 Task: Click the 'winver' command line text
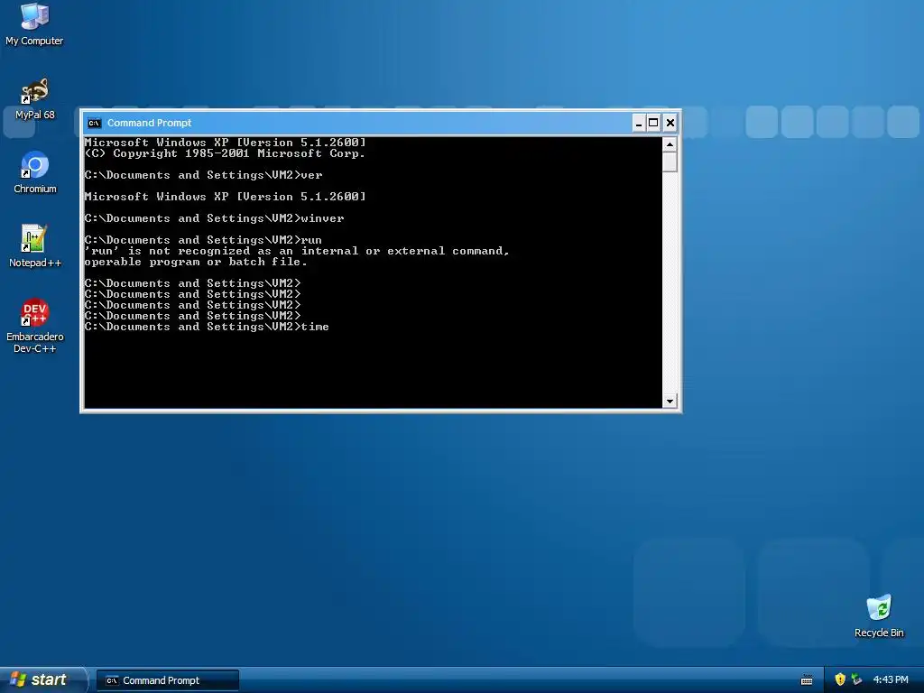pyautogui.click(x=215, y=218)
